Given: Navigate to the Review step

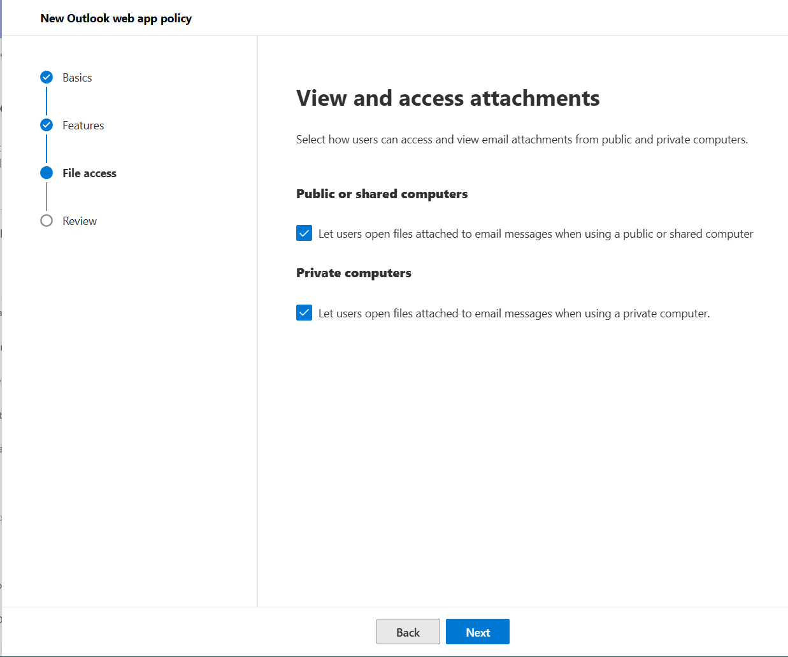Looking at the screenshot, I should (x=79, y=220).
